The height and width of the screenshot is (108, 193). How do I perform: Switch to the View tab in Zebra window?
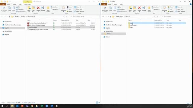(121, 4)
